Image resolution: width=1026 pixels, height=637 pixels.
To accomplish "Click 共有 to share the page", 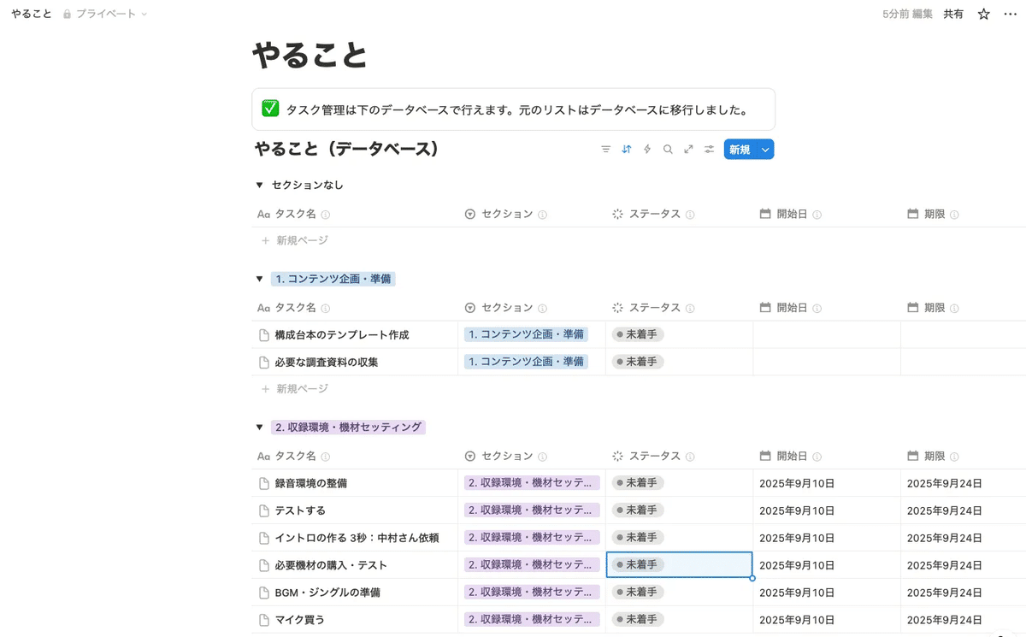I will point(953,15).
